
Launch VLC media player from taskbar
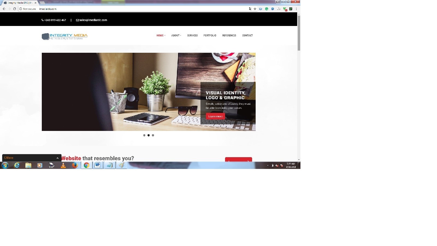[63, 165]
